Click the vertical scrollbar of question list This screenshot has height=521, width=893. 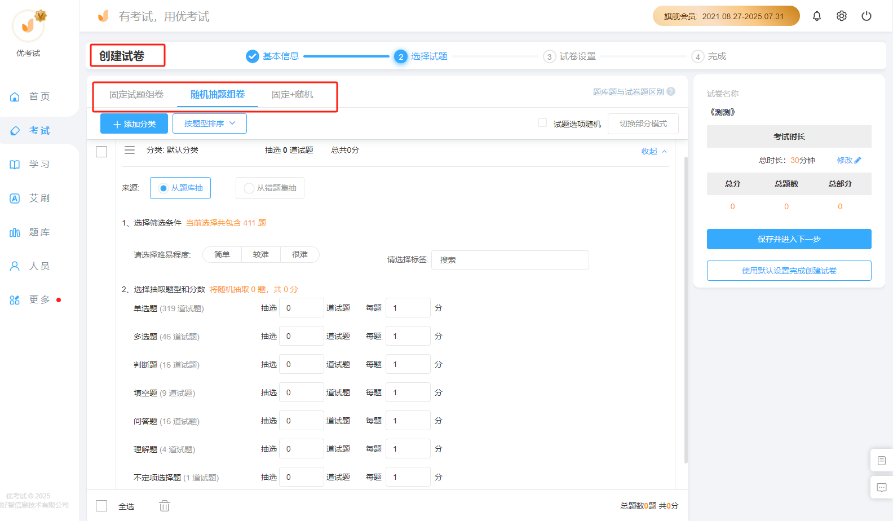click(x=686, y=310)
